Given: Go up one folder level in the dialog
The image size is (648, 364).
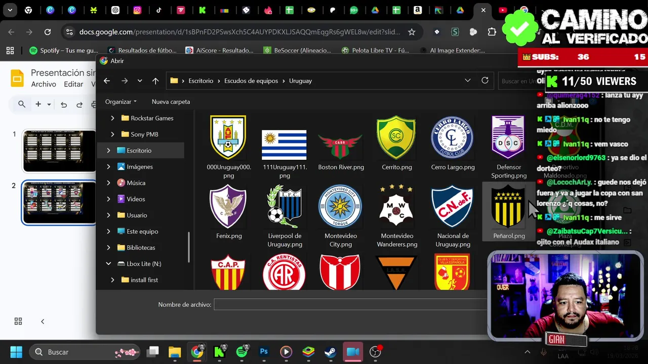Looking at the screenshot, I should (x=155, y=81).
